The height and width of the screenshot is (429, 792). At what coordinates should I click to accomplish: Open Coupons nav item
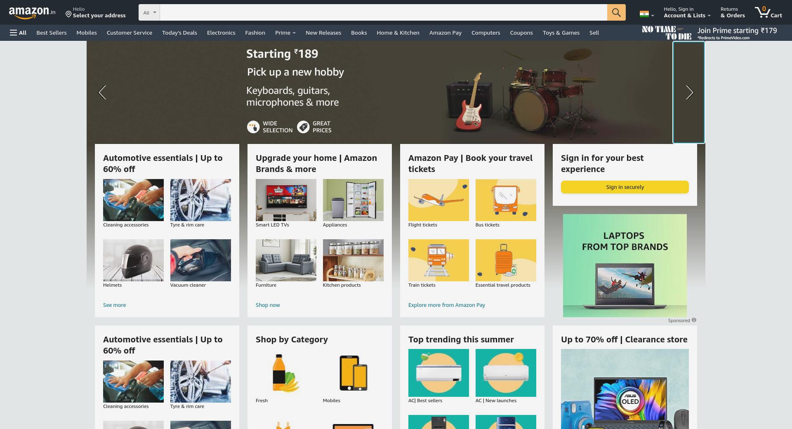click(521, 33)
